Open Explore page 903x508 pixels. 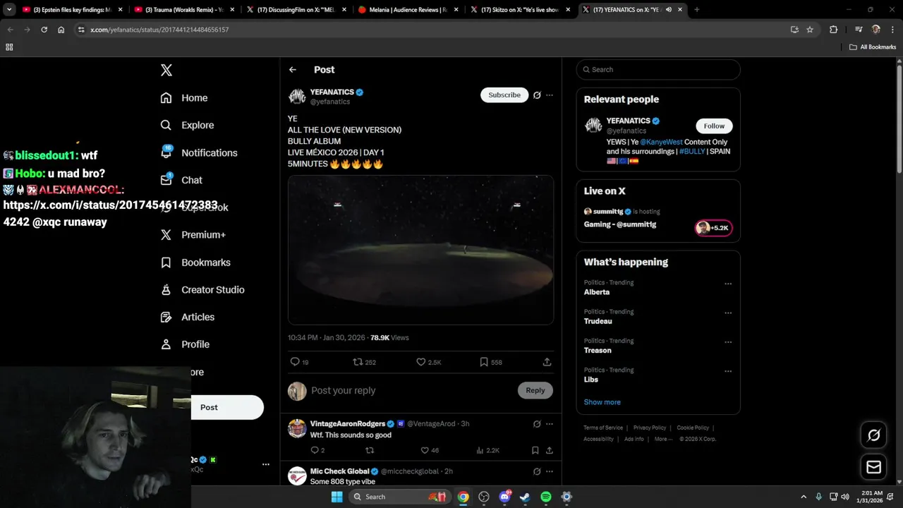click(x=187, y=125)
